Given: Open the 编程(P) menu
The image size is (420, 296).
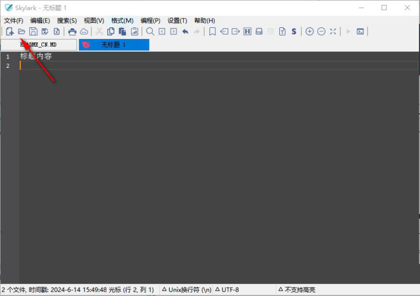Looking at the screenshot, I should (151, 21).
